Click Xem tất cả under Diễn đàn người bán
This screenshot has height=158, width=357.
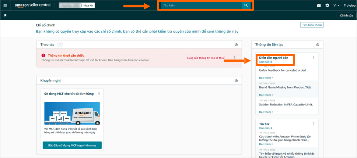click(266, 62)
